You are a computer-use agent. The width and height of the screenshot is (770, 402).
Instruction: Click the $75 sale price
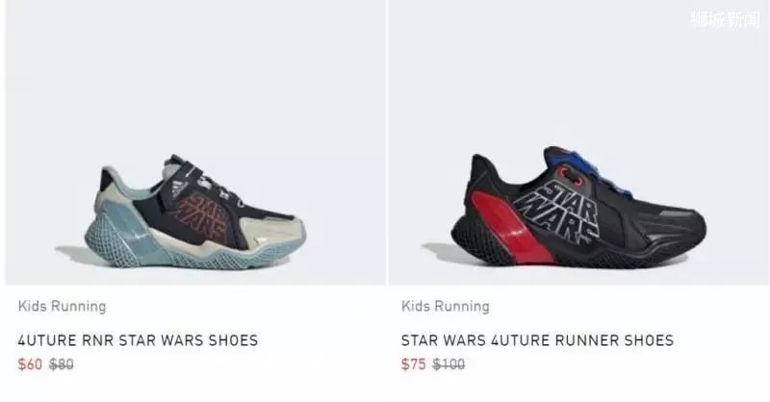[x=414, y=364]
